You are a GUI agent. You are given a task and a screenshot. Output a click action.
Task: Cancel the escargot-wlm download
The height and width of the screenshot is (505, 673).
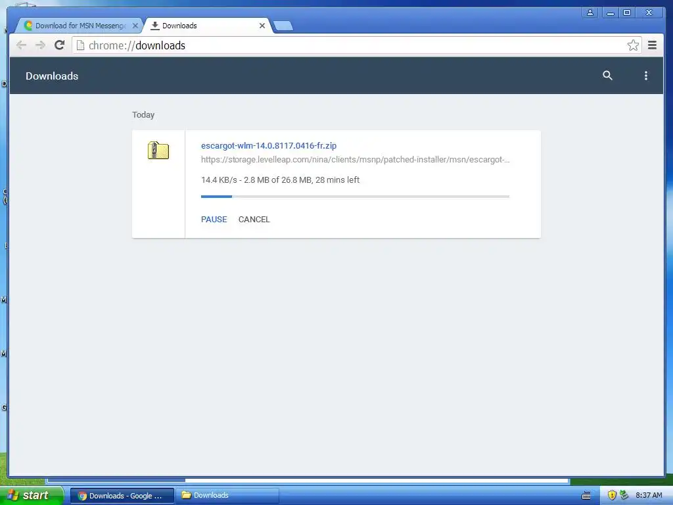[254, 220]
